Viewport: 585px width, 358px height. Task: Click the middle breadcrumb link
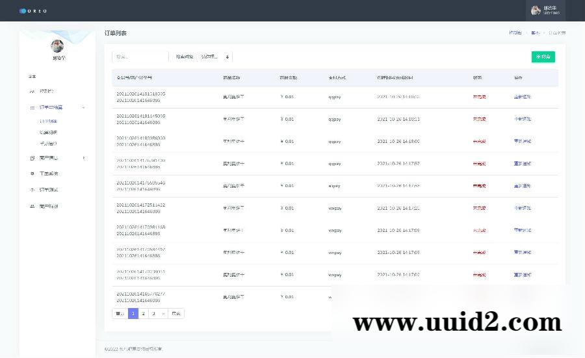pyautogui.click(x=535, y=33)
